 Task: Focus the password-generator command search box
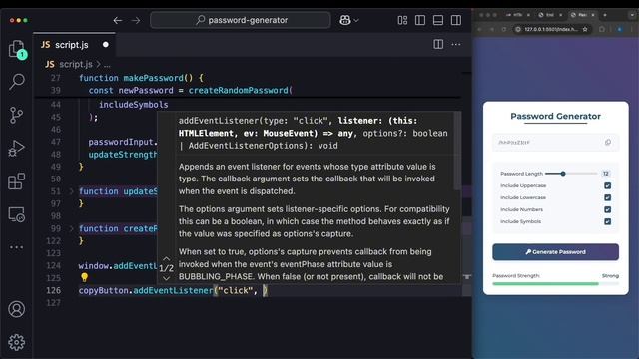pyautogui.click(x=241, y=20)
